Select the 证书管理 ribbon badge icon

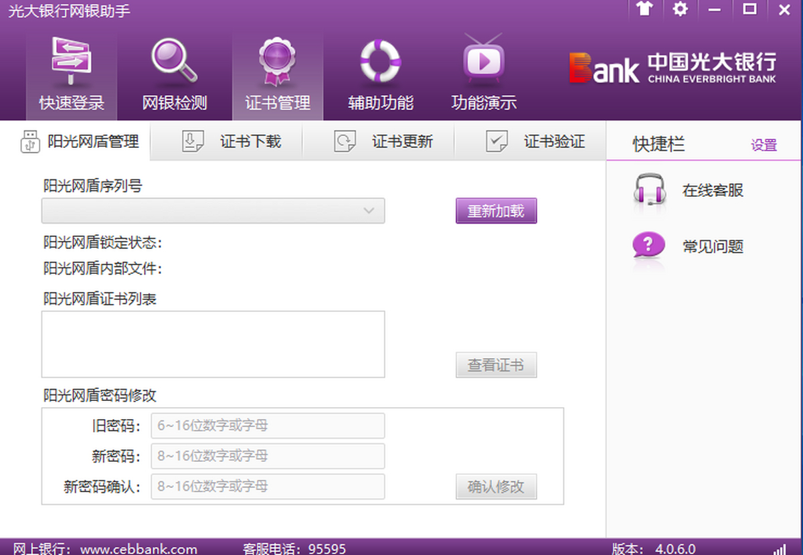coord(277,61)
